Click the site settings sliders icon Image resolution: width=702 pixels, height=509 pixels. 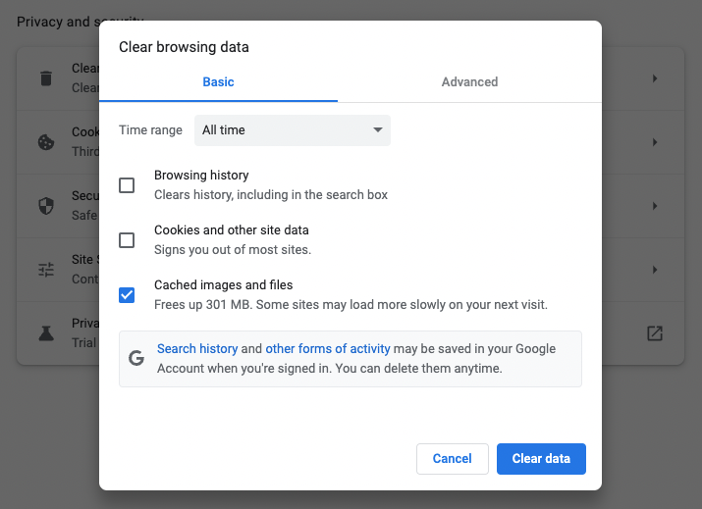pos(46,270)
